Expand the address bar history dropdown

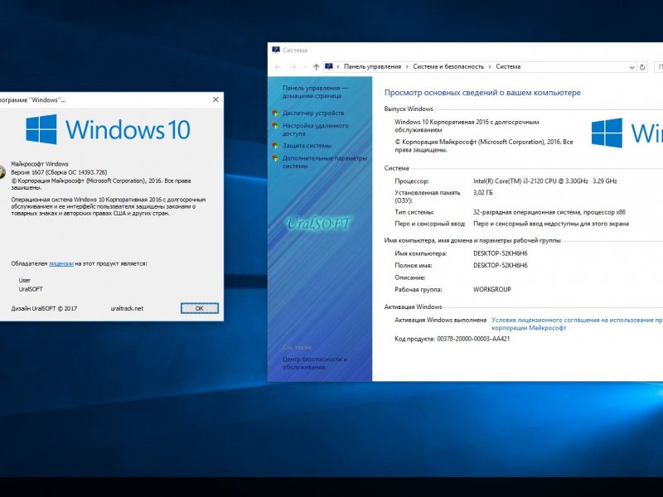click(632, 67)
